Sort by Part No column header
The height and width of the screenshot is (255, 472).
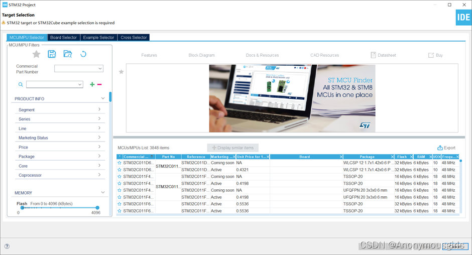[x=168, y=157]
